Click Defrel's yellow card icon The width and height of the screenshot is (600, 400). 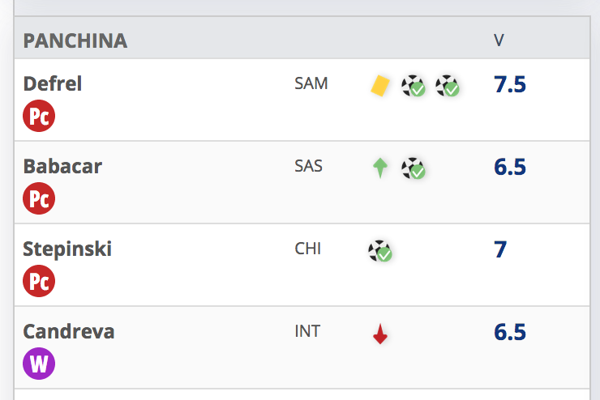coord(380,86)
